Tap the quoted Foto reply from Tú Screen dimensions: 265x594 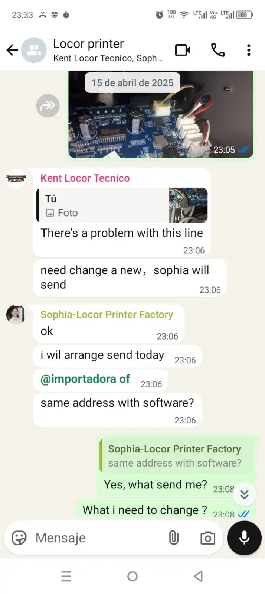[x=122, y=205]
